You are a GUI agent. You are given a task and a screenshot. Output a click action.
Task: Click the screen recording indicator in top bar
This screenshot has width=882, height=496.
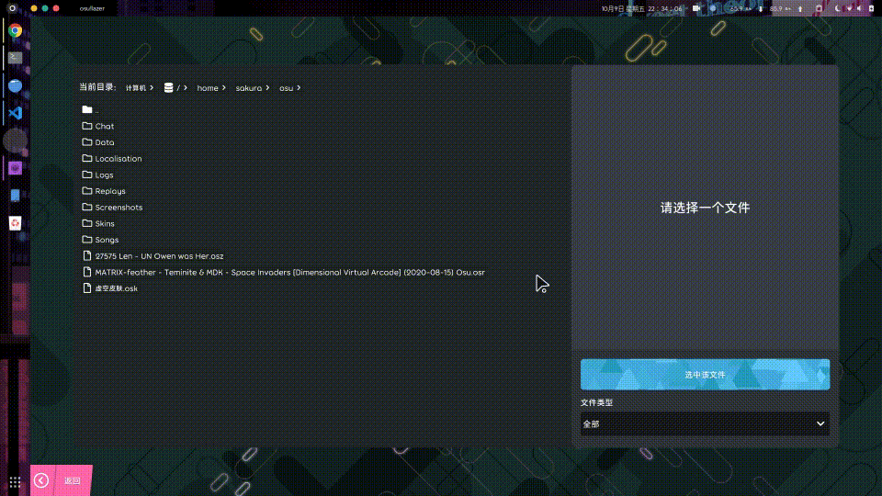point(695,8)
